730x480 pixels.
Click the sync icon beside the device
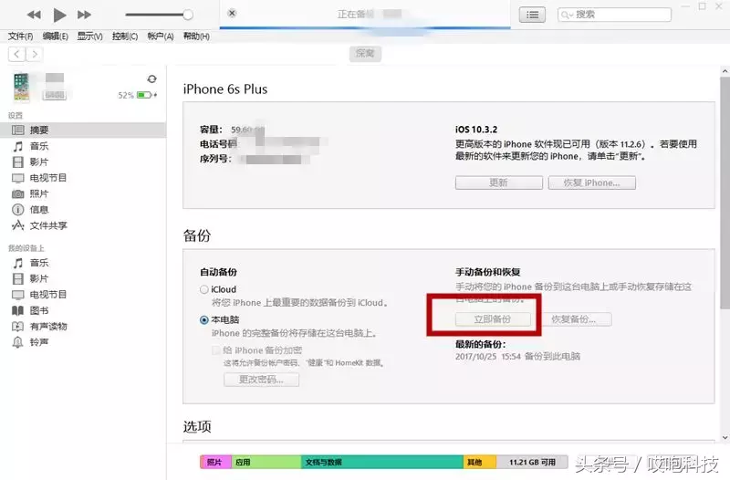click(x=151, y=79)
